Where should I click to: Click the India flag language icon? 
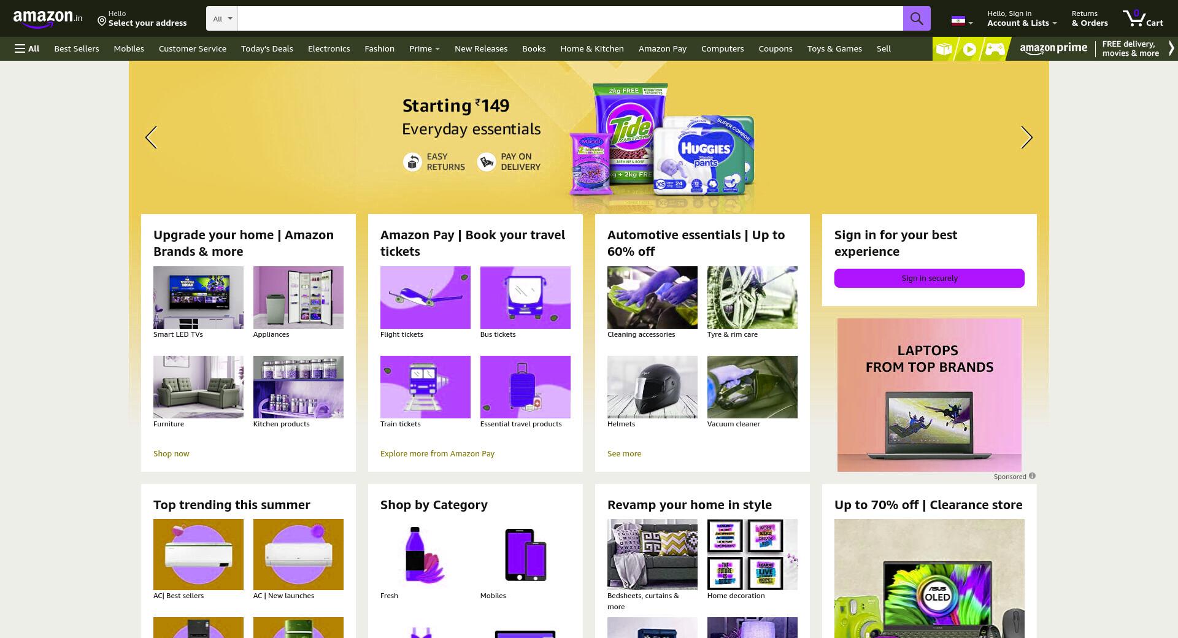pyautogui.click(x=958, y=20)
